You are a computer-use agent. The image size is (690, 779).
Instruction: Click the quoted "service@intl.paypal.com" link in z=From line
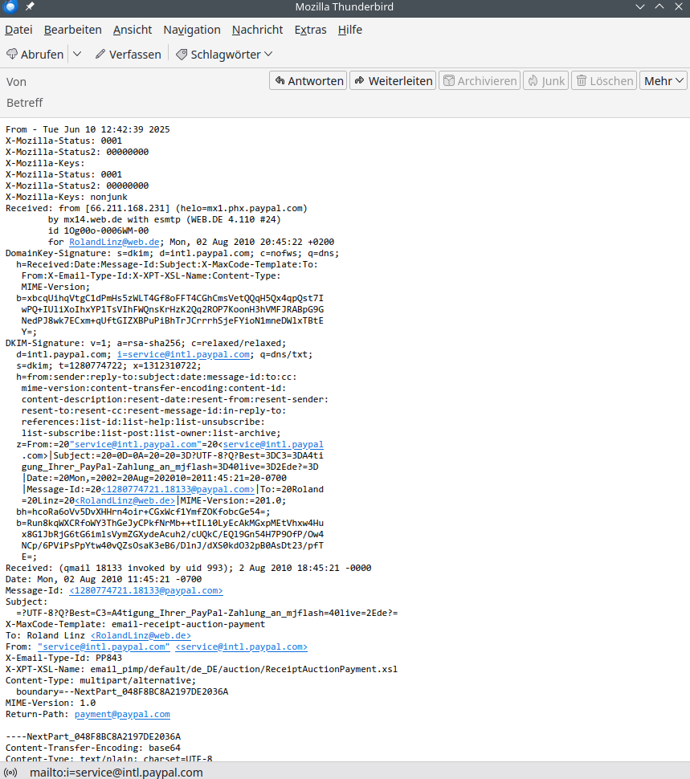click(x=136, y=444)
